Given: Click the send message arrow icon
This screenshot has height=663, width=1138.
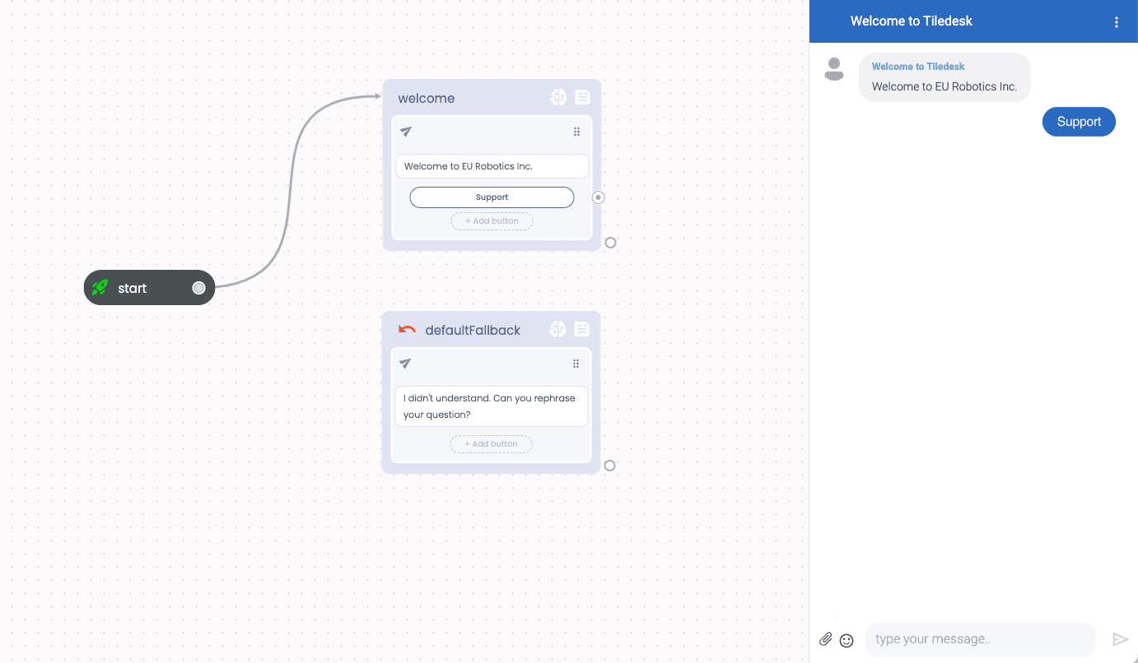Looking at the screenshot, I should (x=1120, y=639).
